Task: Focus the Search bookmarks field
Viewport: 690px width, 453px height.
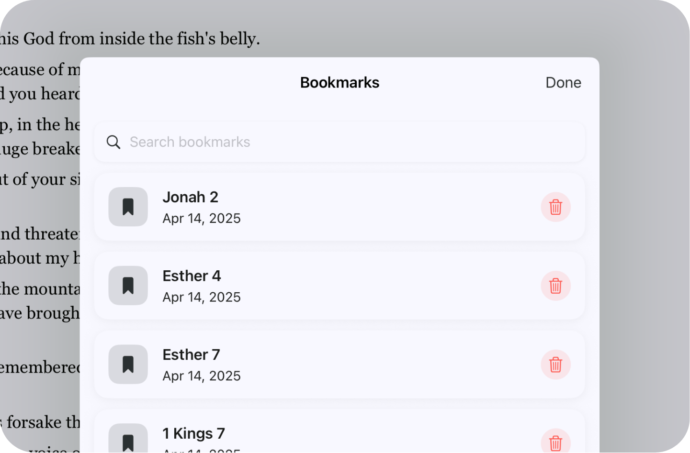Action: (335, 142)
